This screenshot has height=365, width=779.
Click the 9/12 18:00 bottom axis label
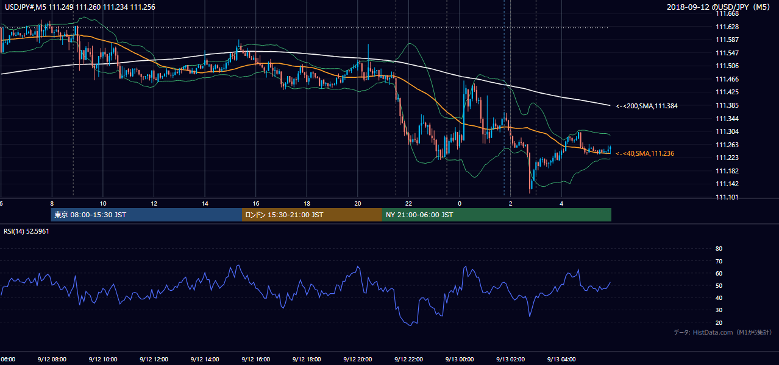pos(306,359)
